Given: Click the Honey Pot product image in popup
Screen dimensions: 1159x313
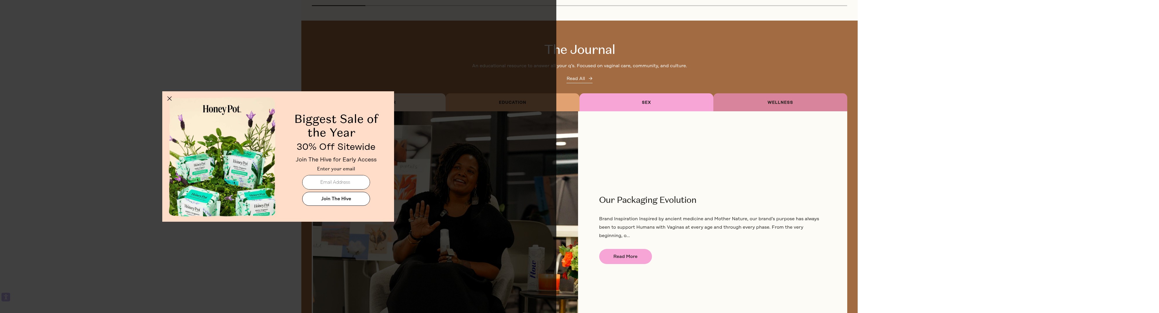Looking at the screenshot, I should pyautogui.click(x=222, y=157).
